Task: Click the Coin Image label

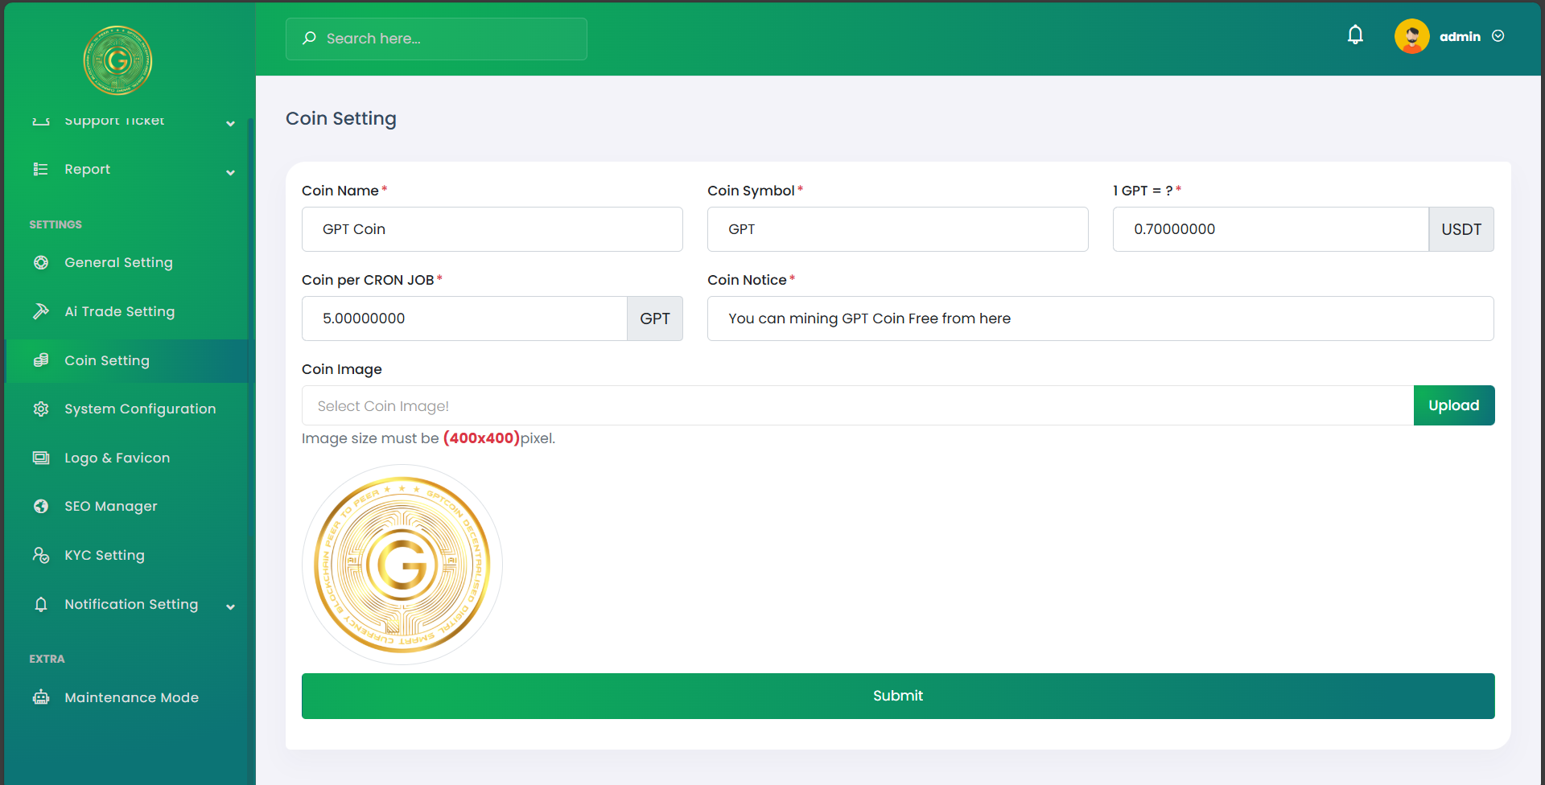Action: click(x=342, y=369)
